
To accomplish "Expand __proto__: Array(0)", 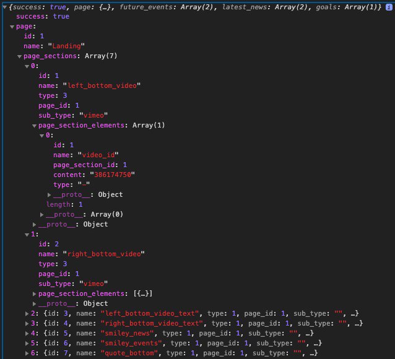I will (x=42, y=215).
